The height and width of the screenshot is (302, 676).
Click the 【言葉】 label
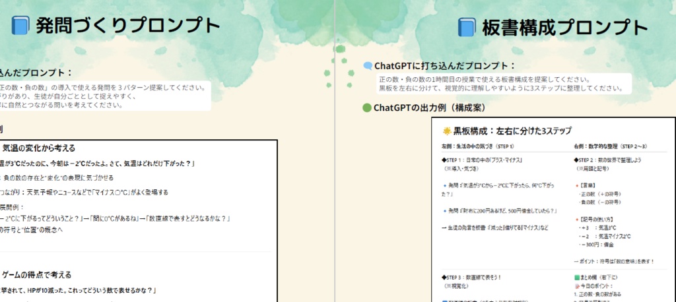point(588,186)
